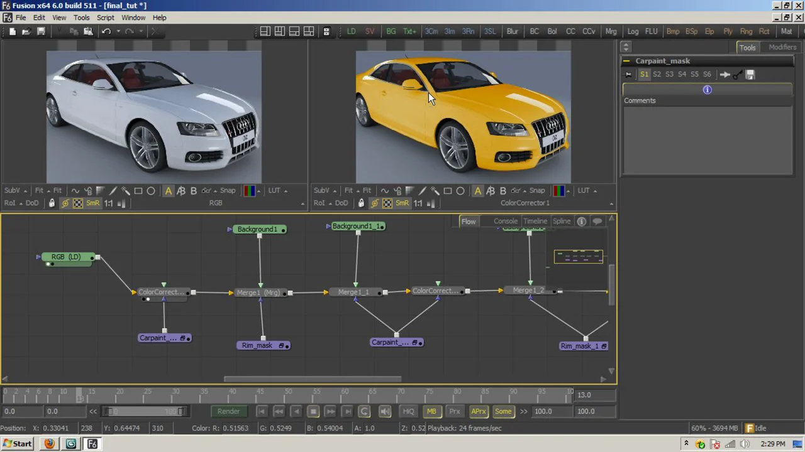805x452 pixels.
Task: Click the Render button
Action: 228,411
